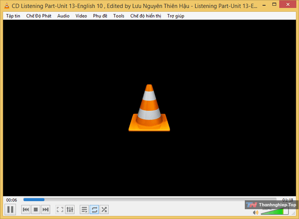Seek along the playback progress bar

click(150, 199)
